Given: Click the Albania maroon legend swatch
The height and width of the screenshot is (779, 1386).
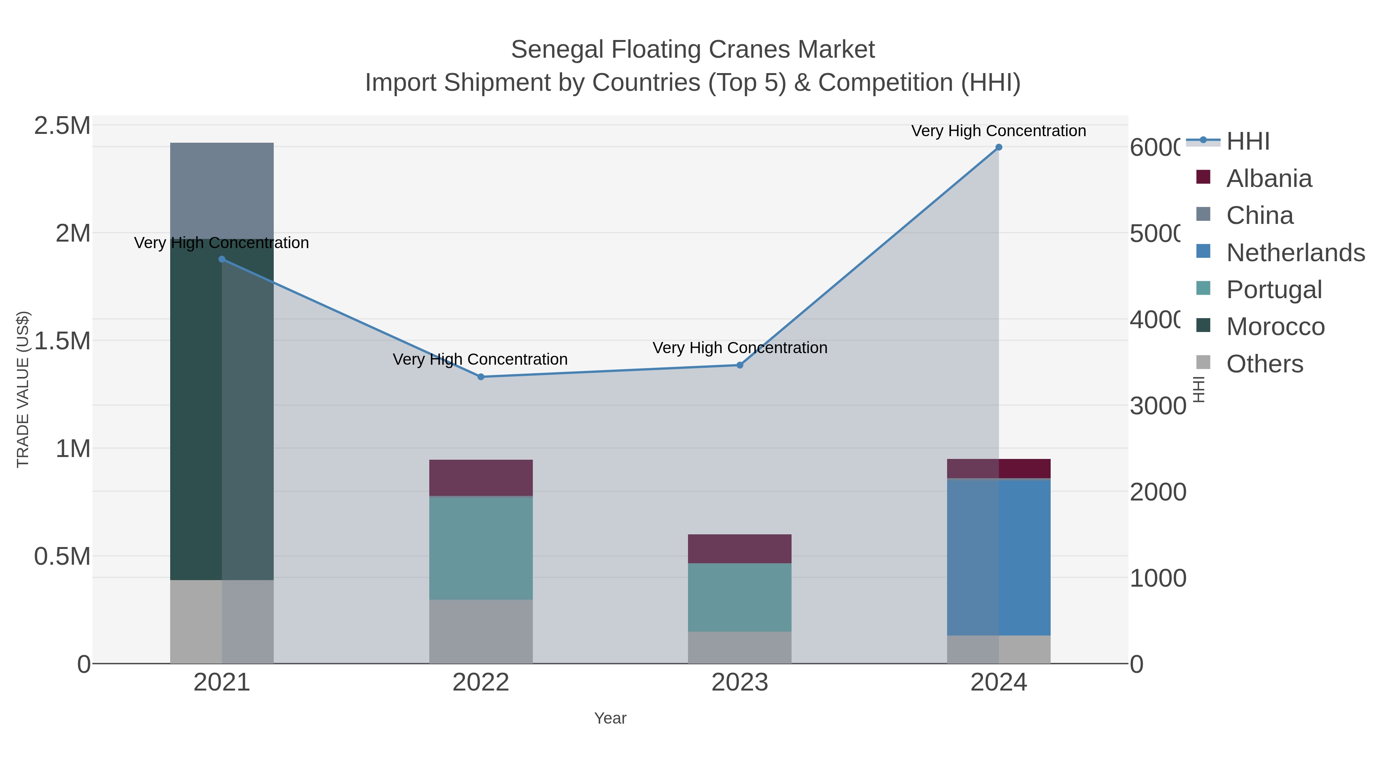Looking at the screenshot, I should tap(1203, 177).
